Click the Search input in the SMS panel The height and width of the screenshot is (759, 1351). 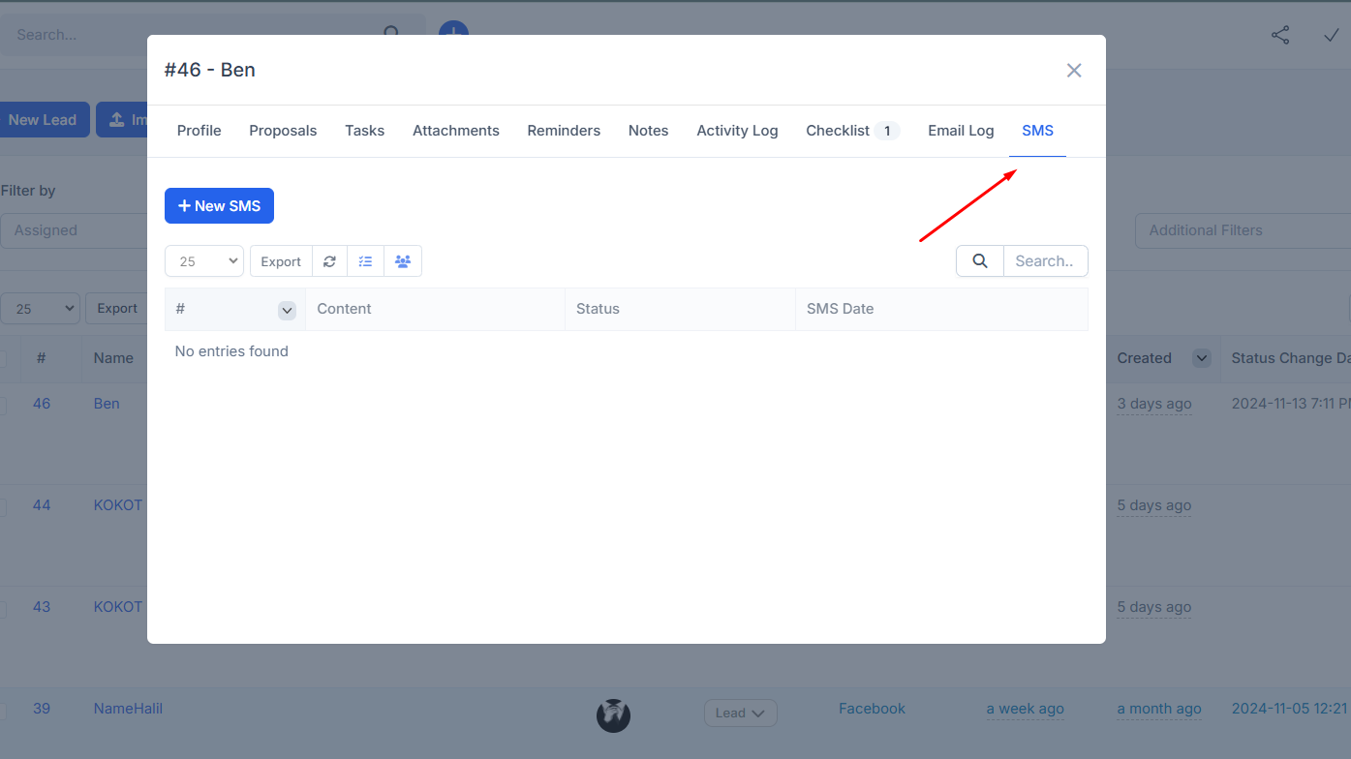click(x=1046, y=260)
